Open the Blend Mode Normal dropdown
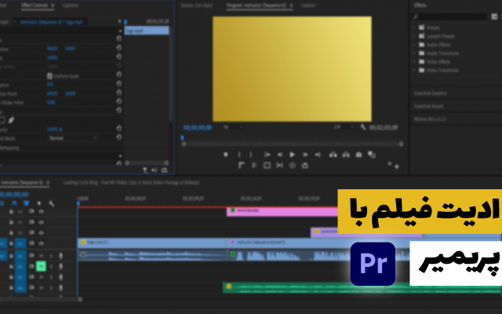 click(x=73, y=138)
